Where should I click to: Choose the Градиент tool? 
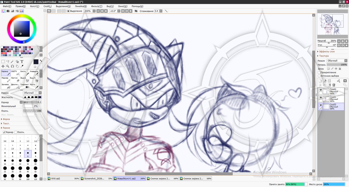click(25, 86)
